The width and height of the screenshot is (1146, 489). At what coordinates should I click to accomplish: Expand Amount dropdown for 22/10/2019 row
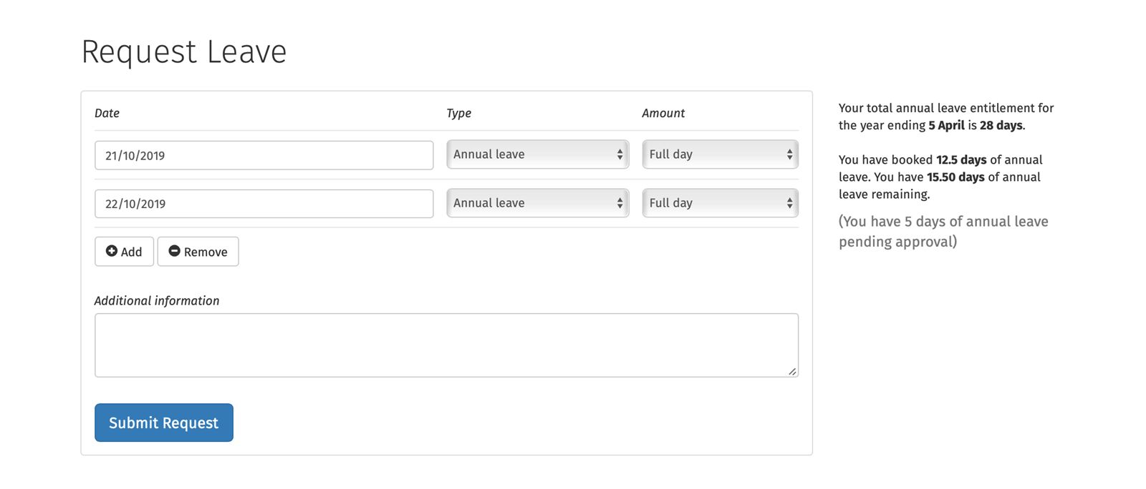coord(720,203)
